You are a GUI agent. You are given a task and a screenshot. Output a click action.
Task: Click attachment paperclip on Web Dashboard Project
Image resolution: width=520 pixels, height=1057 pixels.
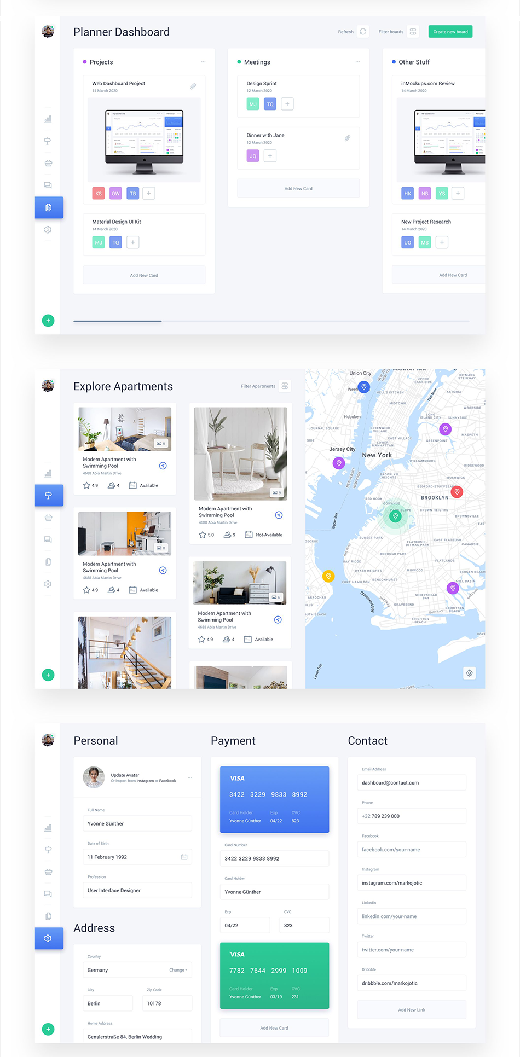(193, 86)
